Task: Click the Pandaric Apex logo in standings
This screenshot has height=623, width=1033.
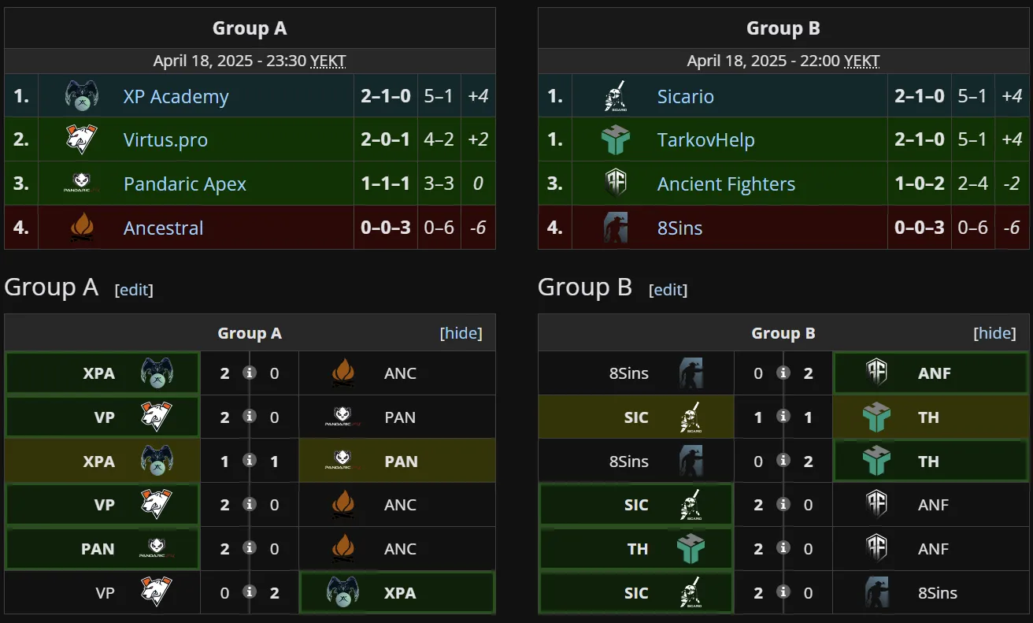Action: pyautogui.click(x=81, y=184)
